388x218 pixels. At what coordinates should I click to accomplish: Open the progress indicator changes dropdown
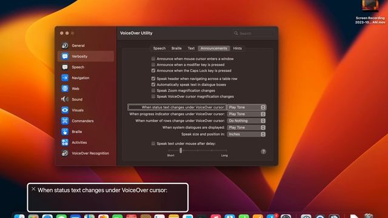247,114
